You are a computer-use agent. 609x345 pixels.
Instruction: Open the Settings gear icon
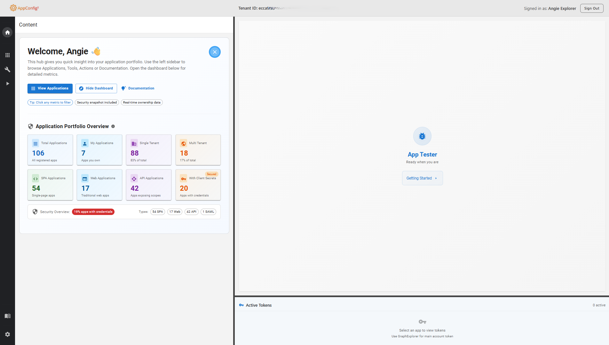pos(7,334)
